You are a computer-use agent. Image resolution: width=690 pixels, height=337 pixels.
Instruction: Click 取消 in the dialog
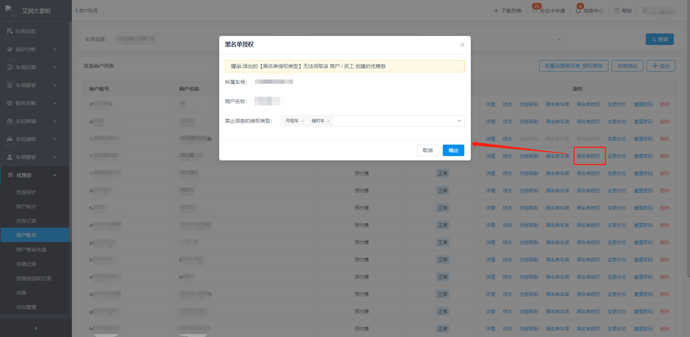tap(428, 150)
